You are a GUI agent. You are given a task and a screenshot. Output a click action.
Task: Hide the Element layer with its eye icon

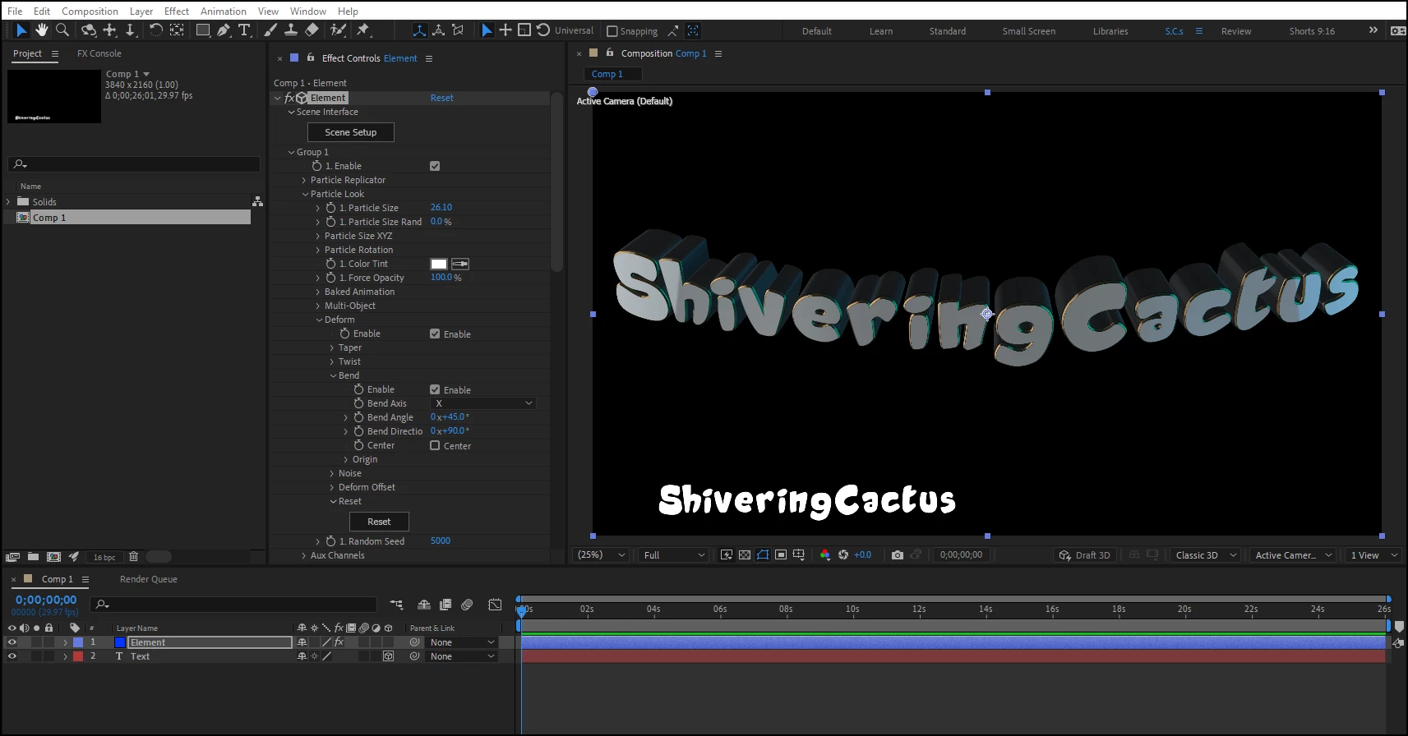pos(12,642)
